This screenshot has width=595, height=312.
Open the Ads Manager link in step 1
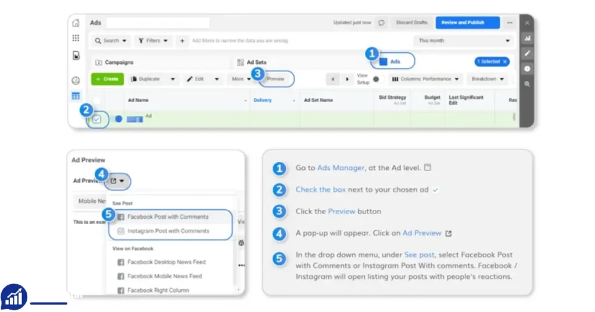click(x=340, y=168)
